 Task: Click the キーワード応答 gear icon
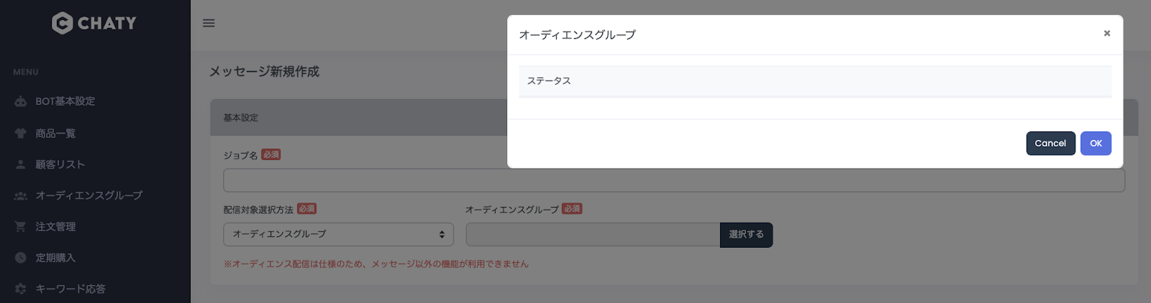21,289
